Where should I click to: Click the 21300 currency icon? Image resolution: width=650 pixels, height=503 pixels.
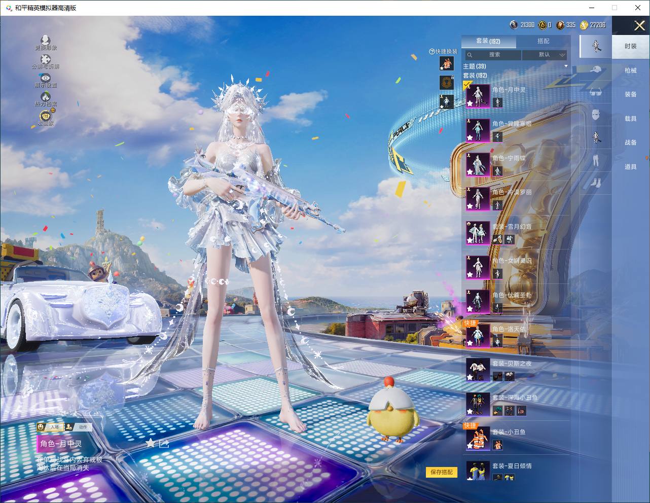pyautogui.click(x=514, y=25)
